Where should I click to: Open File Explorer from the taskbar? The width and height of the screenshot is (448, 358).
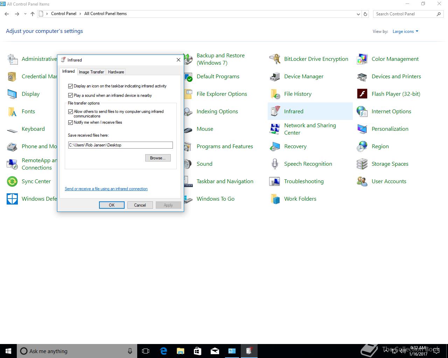pyautogui.click(x=180, y=351)
